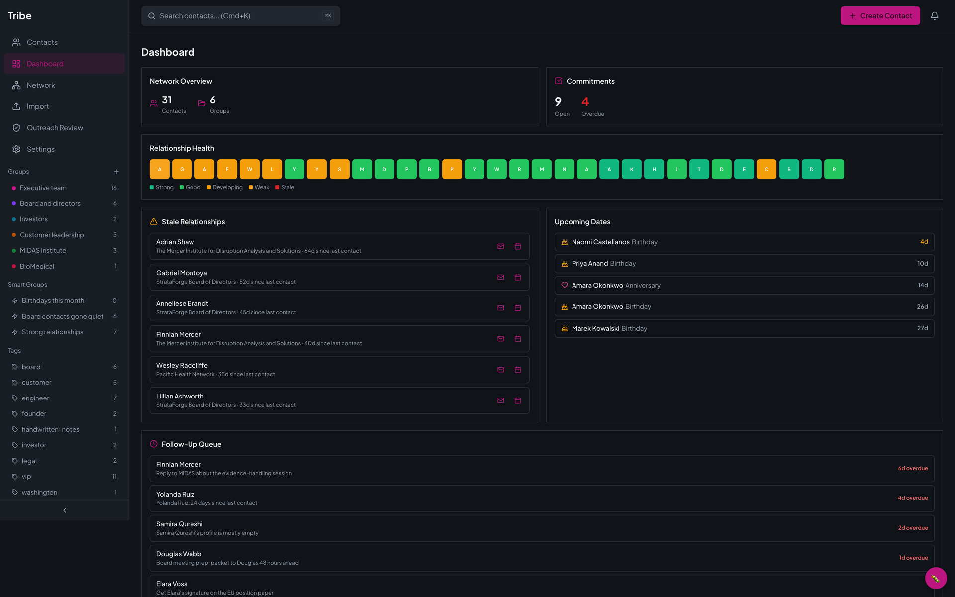The image size is (955, 597).
Task: Click the 31 Contacts stat
Action: click(x=168, y=104)
